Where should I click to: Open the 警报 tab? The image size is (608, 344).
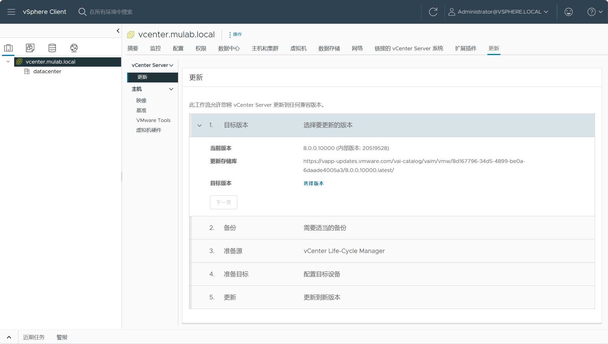pyautogui.click(x=62, y=337)
